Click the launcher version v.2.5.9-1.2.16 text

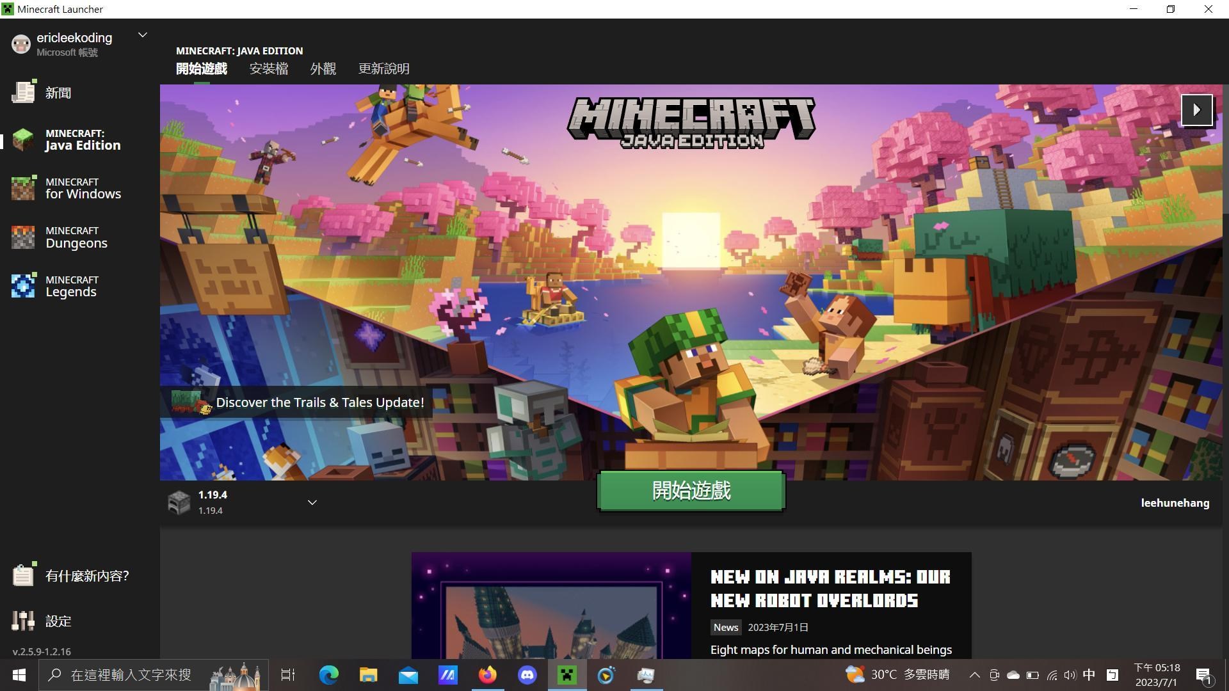(42, 651)
